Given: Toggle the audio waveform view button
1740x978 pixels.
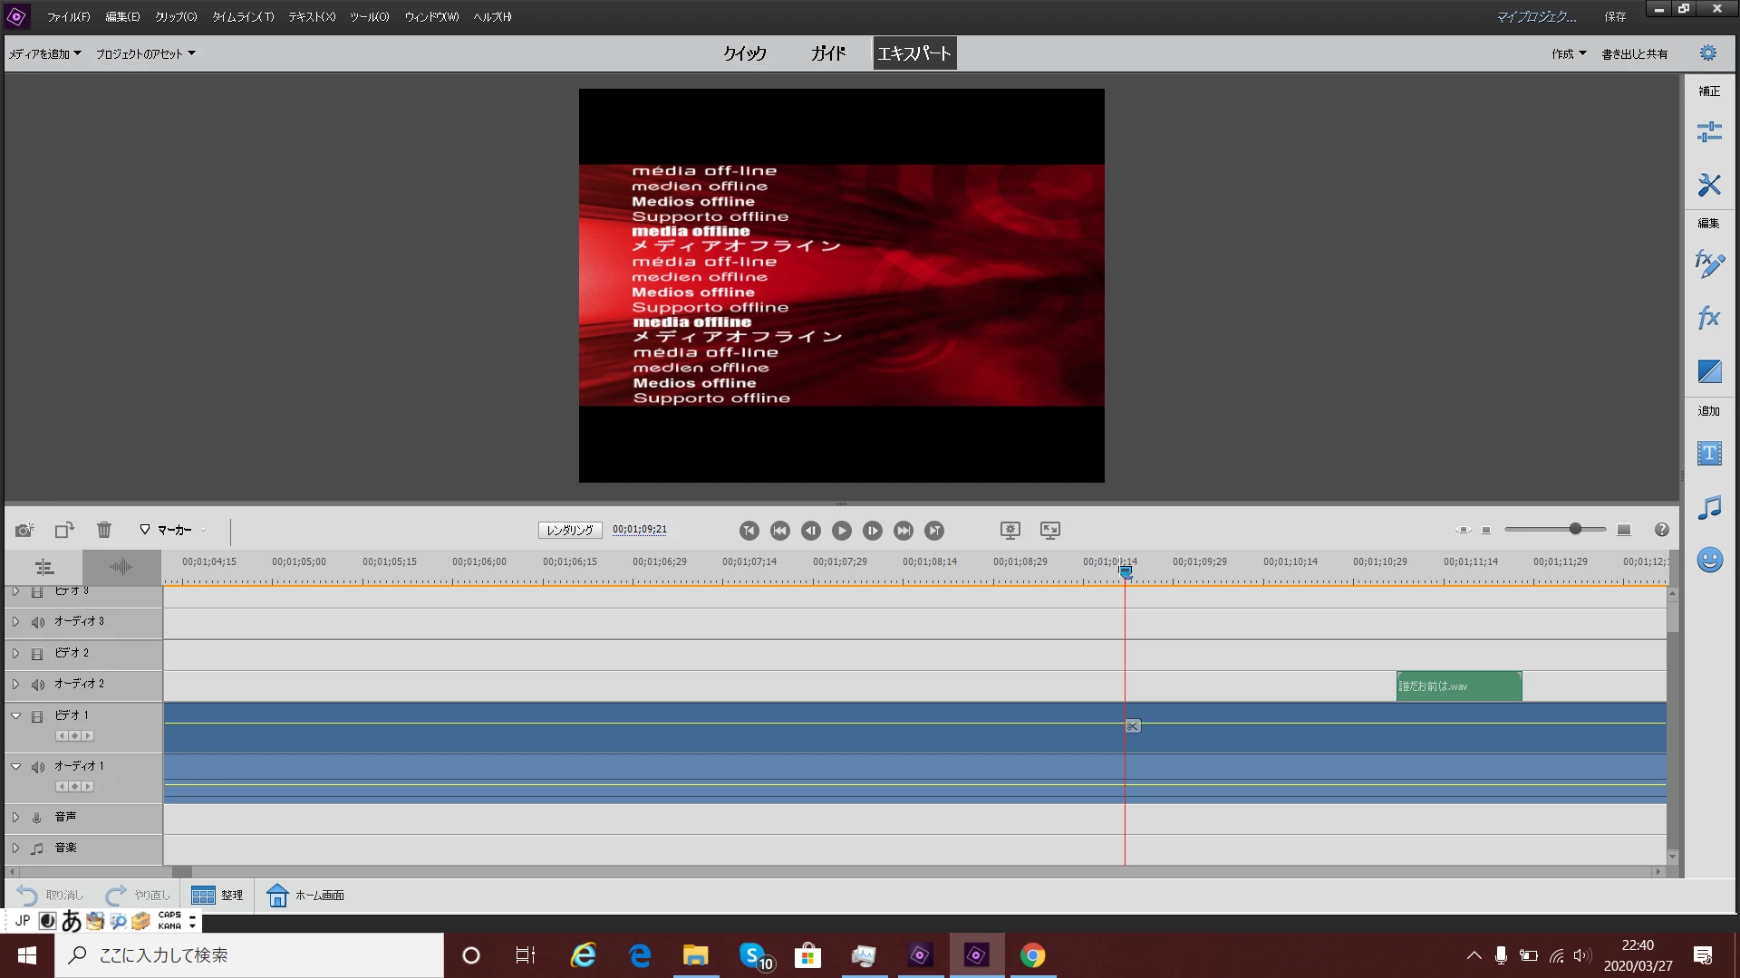Looking at the screenshot, I should (121, 568).
